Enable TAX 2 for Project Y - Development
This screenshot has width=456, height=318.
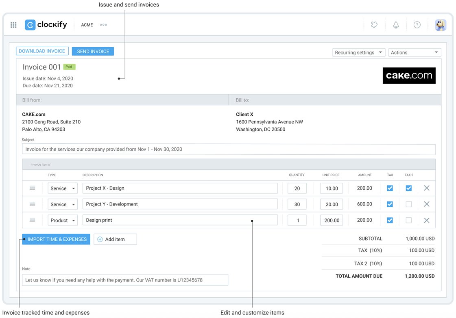click(x=408, y=204)
